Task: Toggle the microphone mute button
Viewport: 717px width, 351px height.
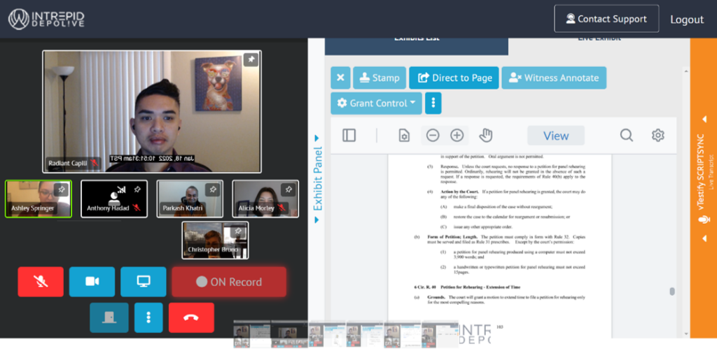Action: [41, 282]
